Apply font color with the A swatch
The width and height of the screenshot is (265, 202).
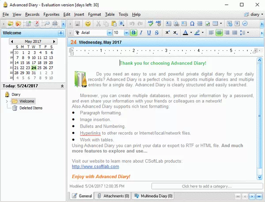[185, 33]
